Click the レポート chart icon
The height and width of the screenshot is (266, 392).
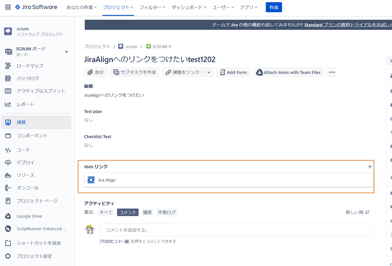8,104
